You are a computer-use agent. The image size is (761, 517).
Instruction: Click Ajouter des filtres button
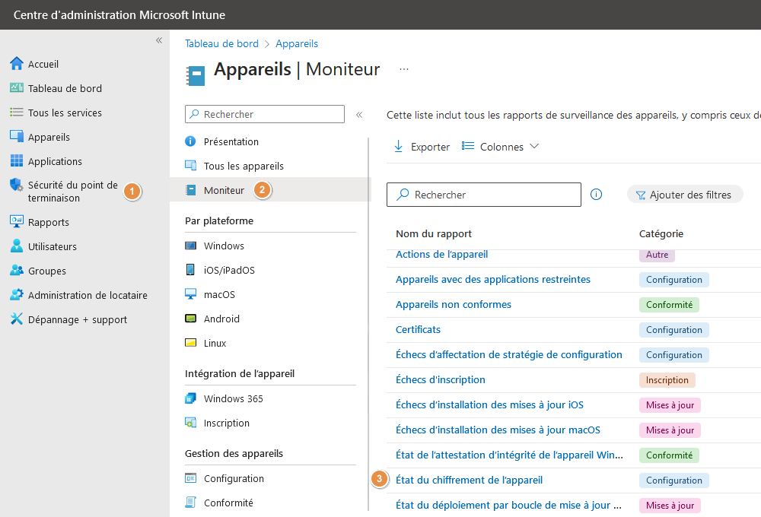(684, 195)
